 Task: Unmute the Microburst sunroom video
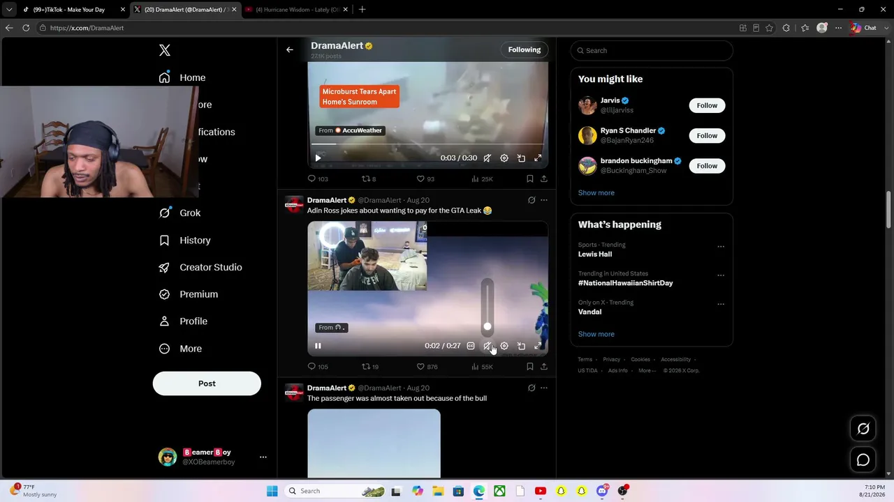click(488, 158)
